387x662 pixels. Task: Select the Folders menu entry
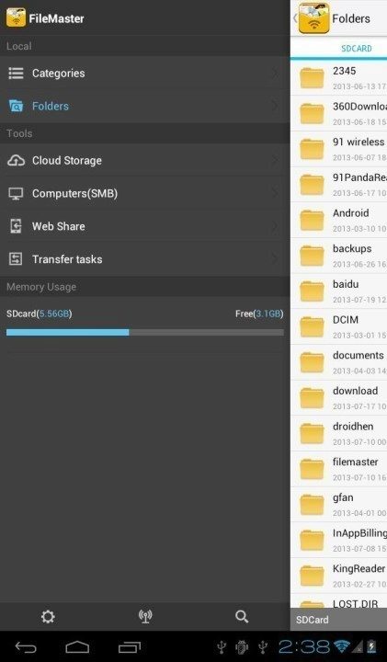pos(144,106)
